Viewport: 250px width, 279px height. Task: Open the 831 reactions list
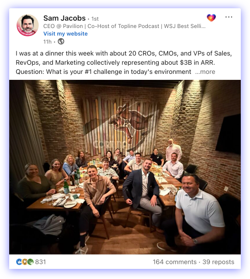(x=41, y=262)
